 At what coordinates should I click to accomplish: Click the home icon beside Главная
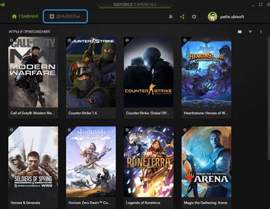[x=14, y=17]
